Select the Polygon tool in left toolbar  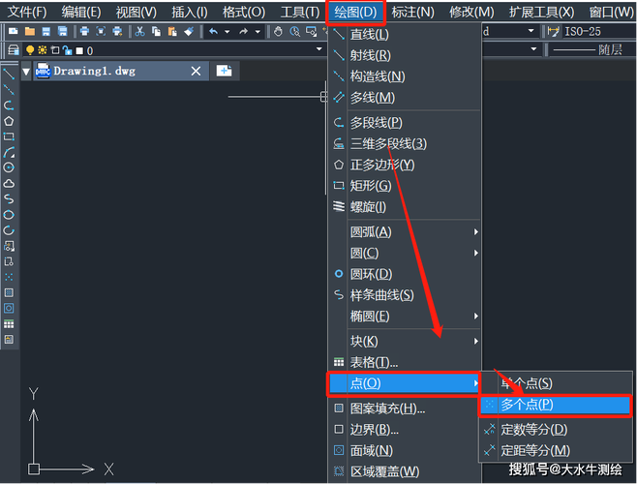click(9, 121)
